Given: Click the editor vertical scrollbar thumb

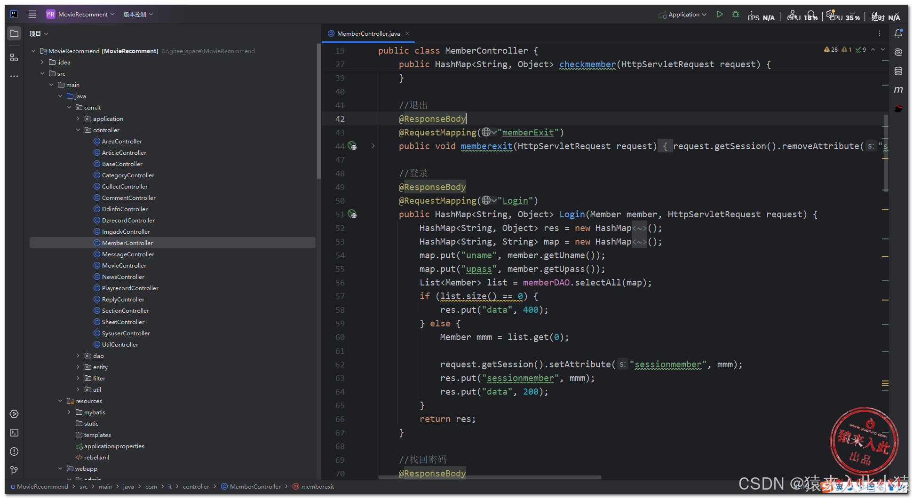Looking at the screenshot, I should point(886,153).
